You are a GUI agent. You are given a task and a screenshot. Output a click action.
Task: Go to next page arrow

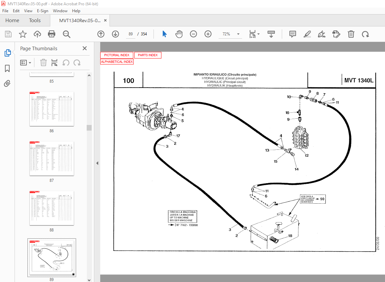tap(115, 34)
